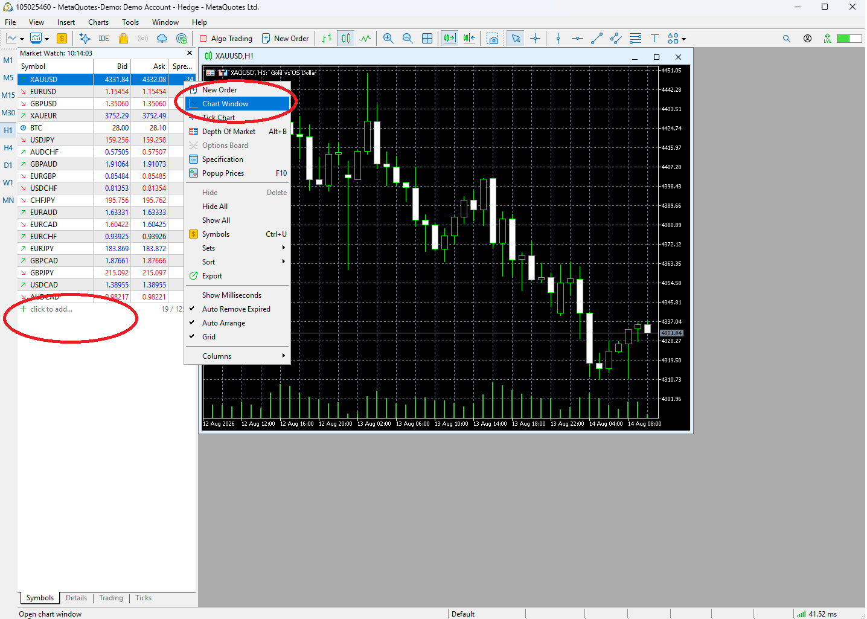The width and height of the screenshot is (867, 619).
Task: Draw a vertical line tool
Action: (558, 38)
